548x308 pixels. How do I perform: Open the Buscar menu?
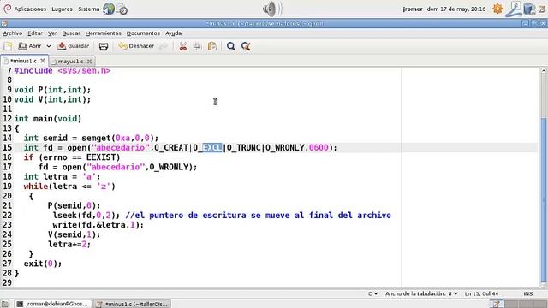[x=71, y=33]
